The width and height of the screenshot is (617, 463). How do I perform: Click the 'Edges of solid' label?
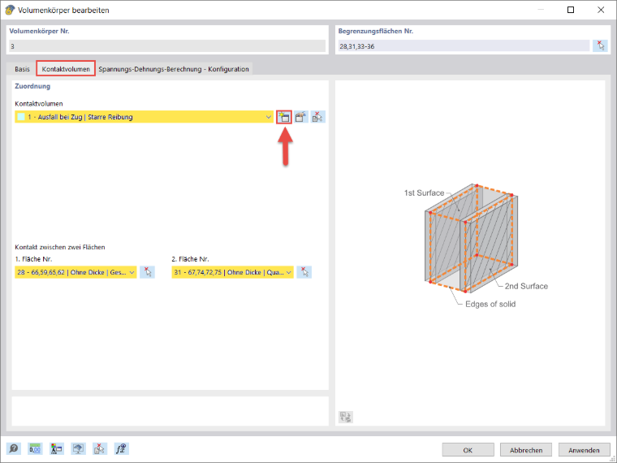click(490, 304)
